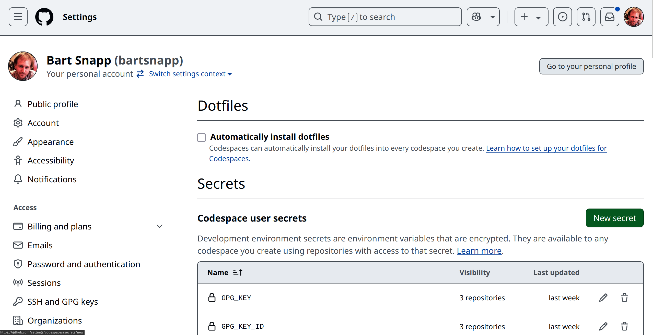653x335 pixels.
Task: Open the notifications inbox icon
Action: [610, 17]
